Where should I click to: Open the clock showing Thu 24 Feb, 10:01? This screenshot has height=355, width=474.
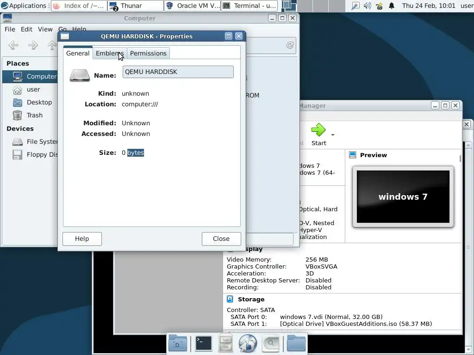[429, 6]
